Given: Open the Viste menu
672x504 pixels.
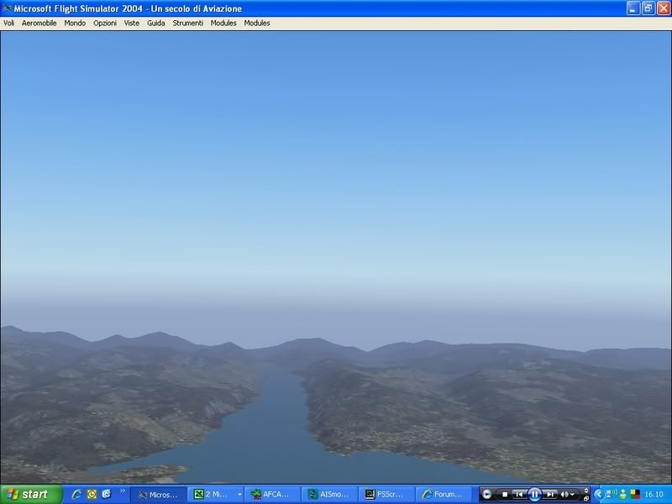Looking at the screenshot, I should [132, 24].
